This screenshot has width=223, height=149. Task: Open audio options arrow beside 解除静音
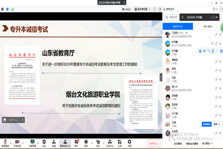(11, 143)
